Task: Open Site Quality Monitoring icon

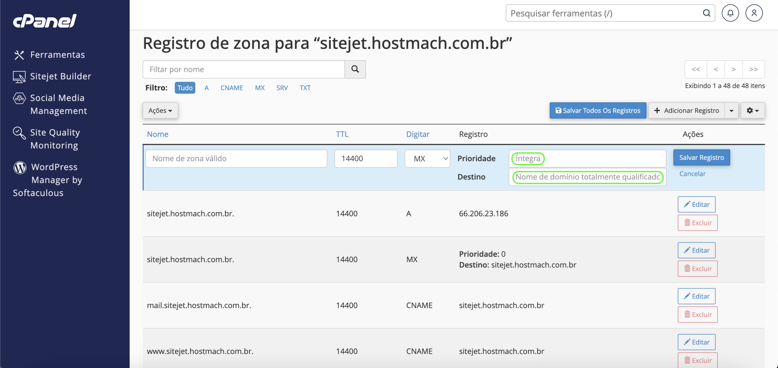Action: tap(19, 133)
